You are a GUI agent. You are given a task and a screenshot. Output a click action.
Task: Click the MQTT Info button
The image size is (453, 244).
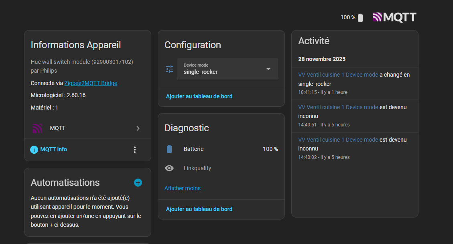click(x=53, y=149)
